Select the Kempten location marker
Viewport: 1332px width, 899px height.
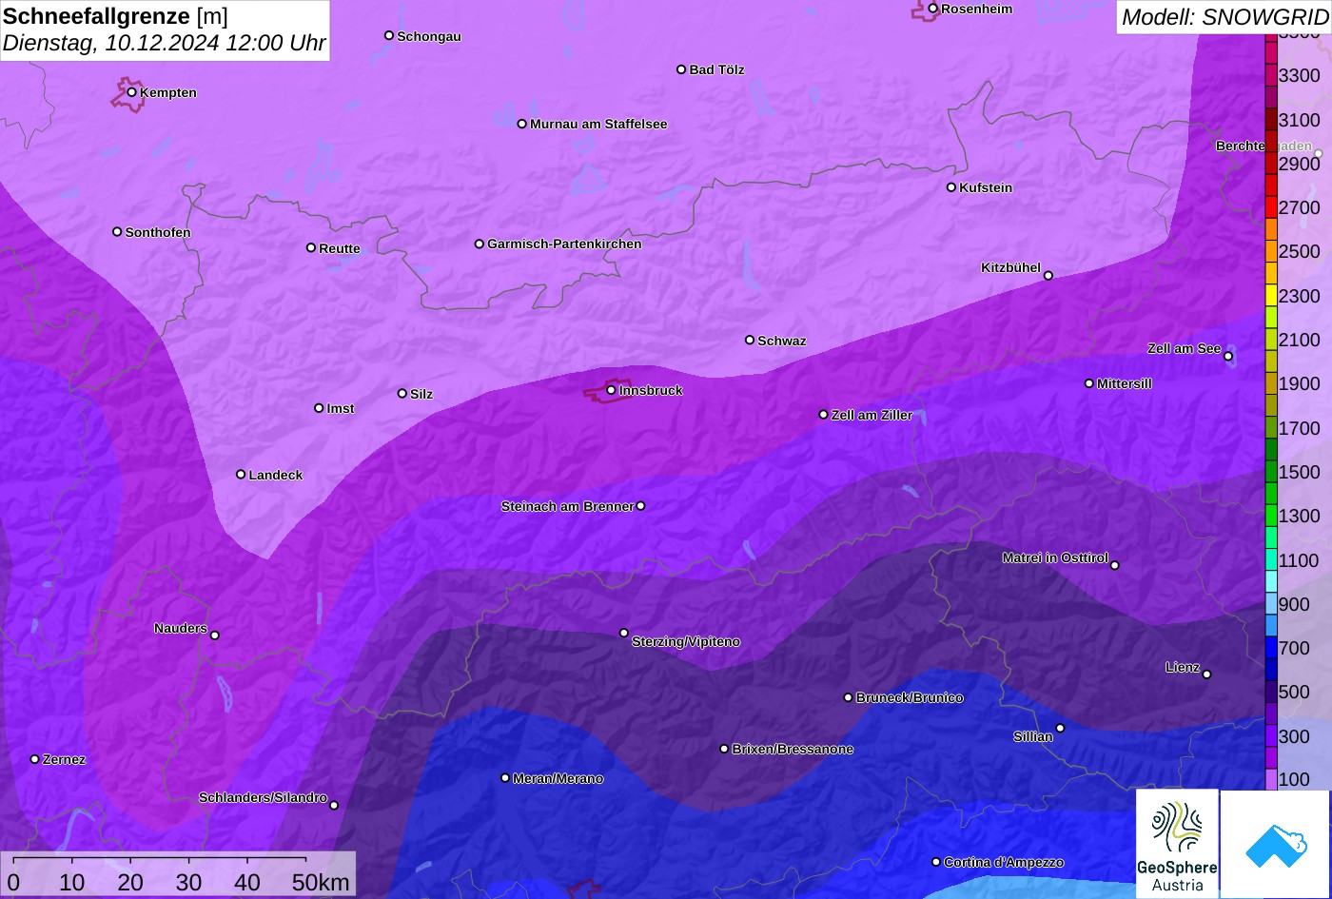(x=132, y=92)
